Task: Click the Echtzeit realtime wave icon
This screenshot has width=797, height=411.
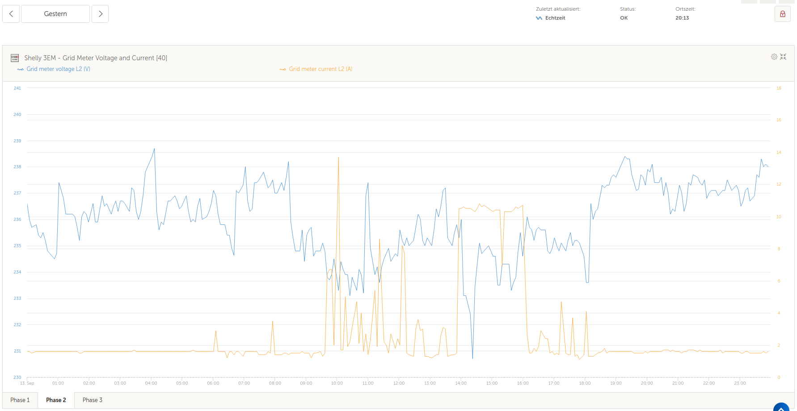Action: tap(539, 18)
